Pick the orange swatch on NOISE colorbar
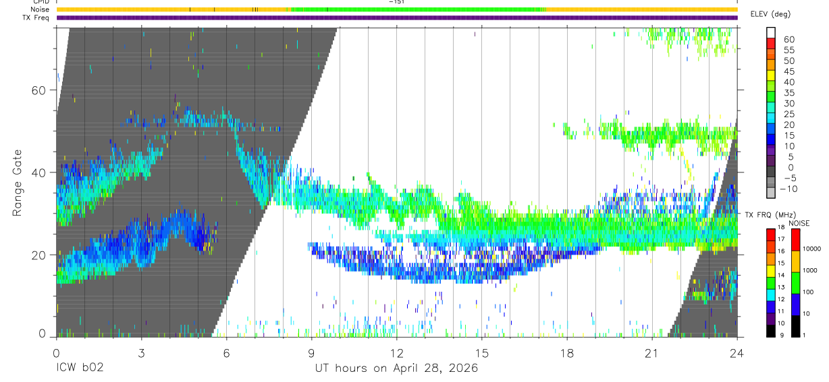Screen dimensions: 829x382 click(x=795, y=261)
